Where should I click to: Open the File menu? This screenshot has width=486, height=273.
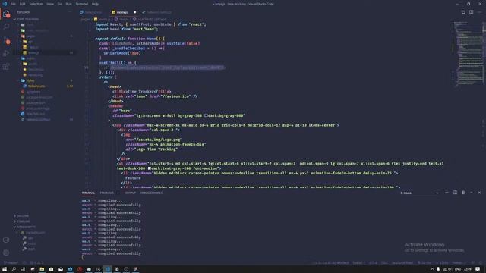pyautogui.click(x=13, y=4)
